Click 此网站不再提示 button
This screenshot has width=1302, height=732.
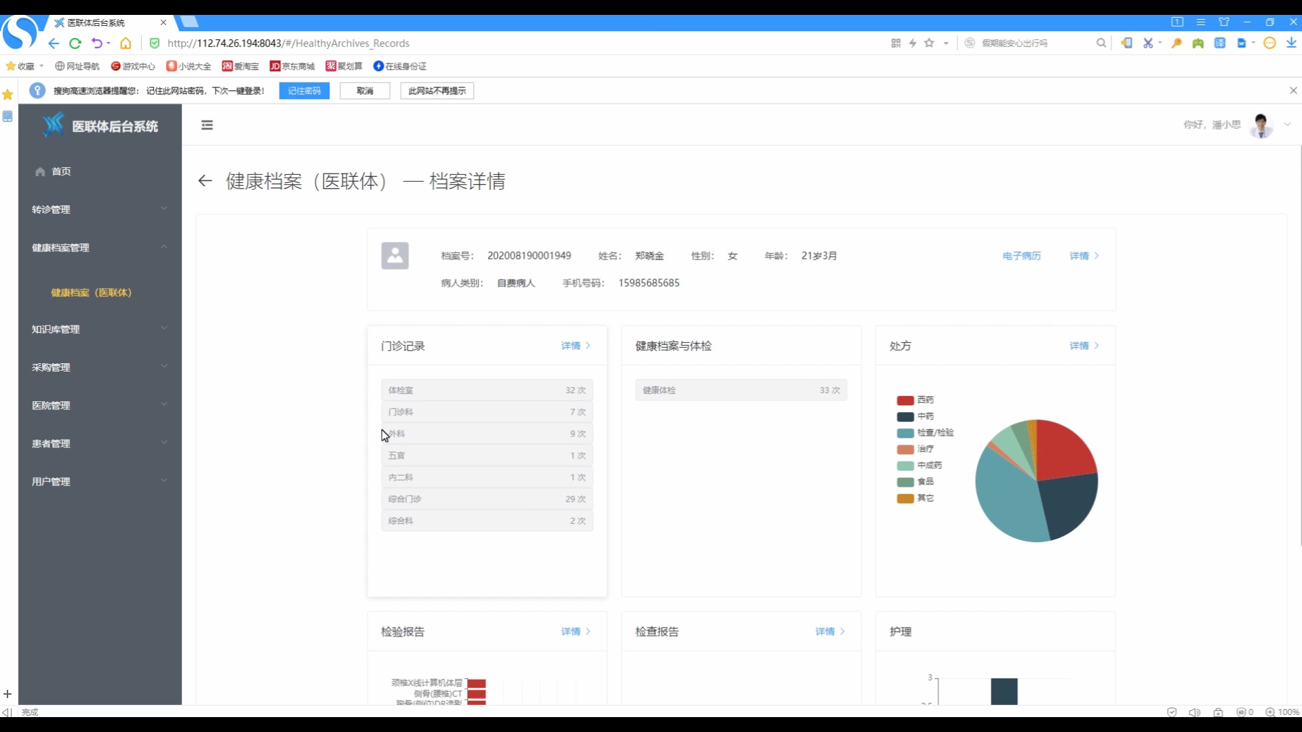(437, 91)
